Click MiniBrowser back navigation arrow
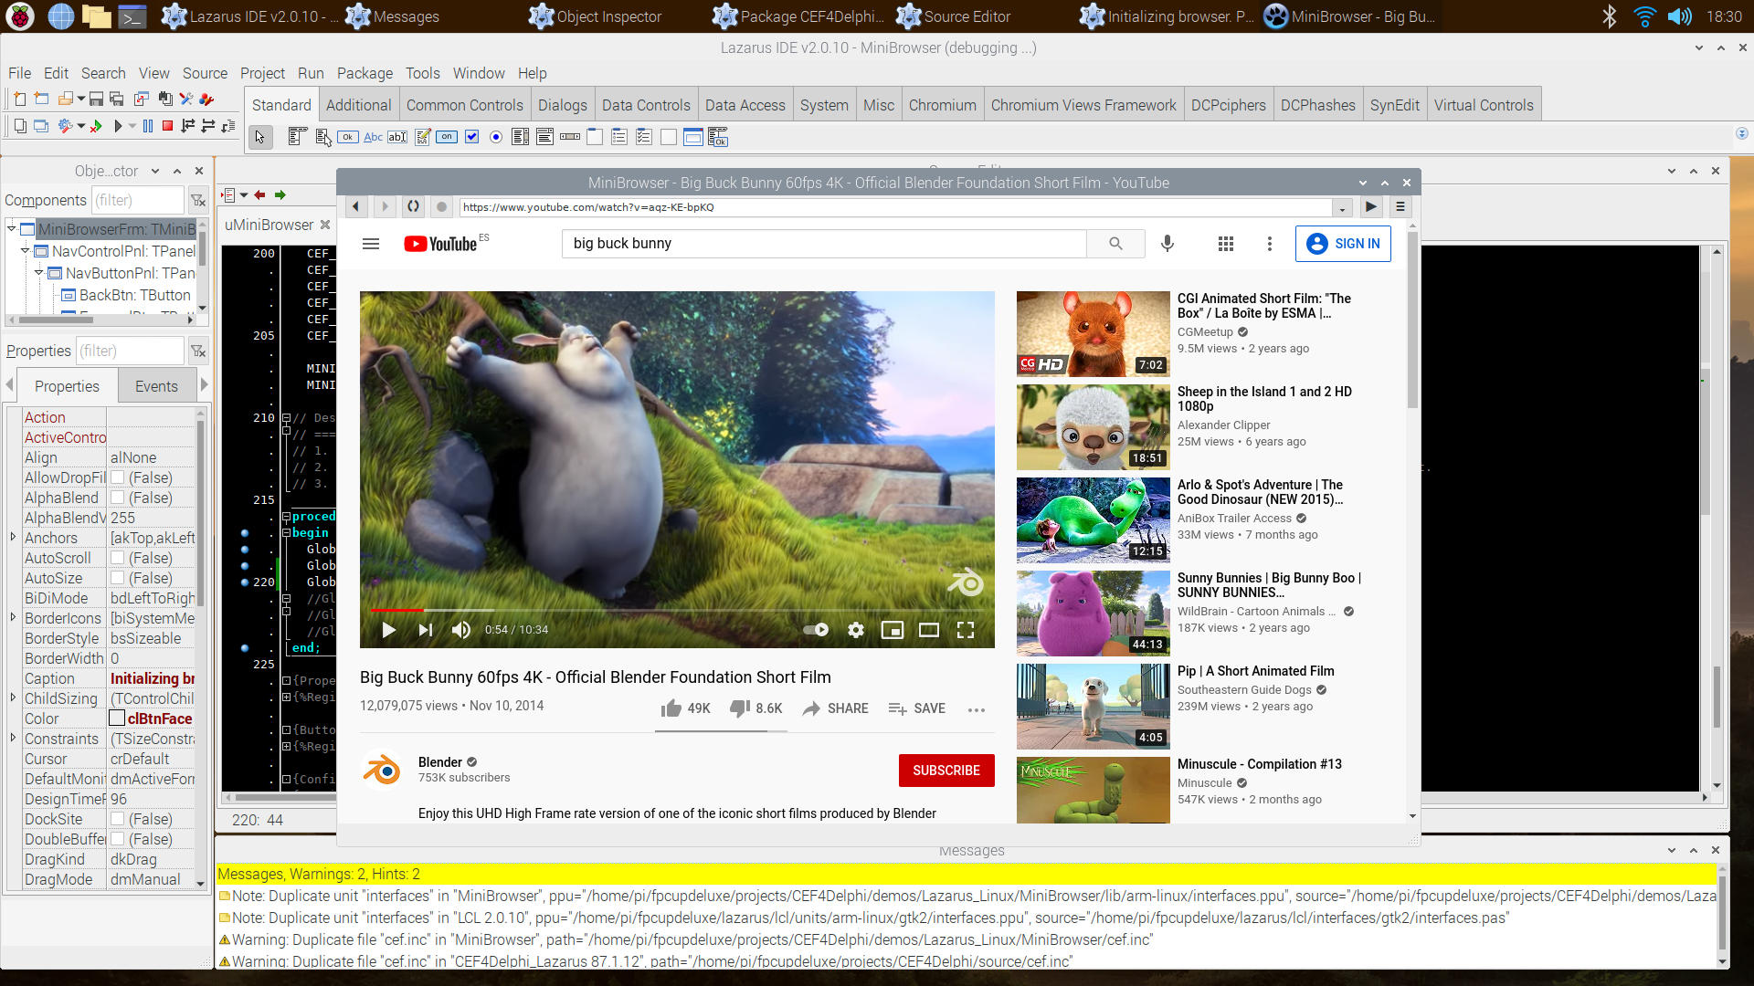 pos(356,207)
